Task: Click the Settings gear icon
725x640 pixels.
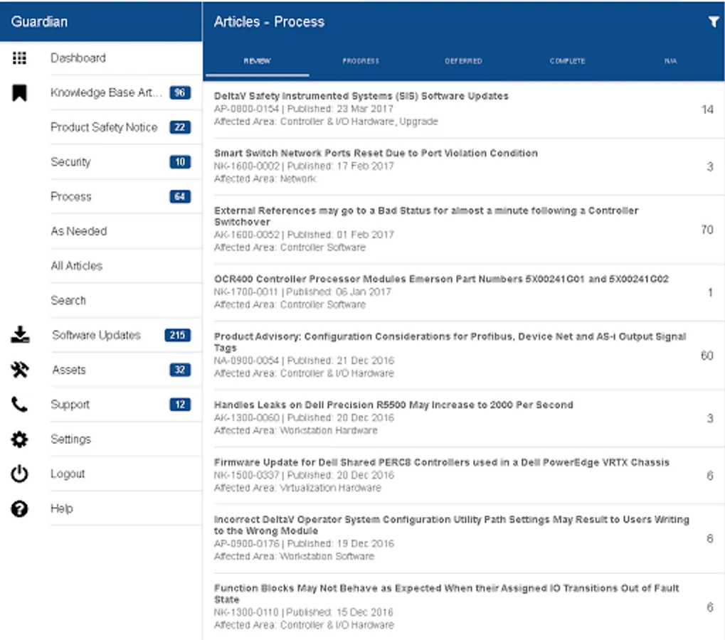Action: [x=19, y=439]
